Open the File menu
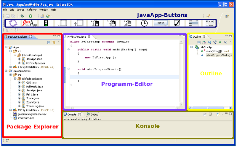The width and height of the screenshot is (237, 148). pyautogui.click(x=5, y=10)
